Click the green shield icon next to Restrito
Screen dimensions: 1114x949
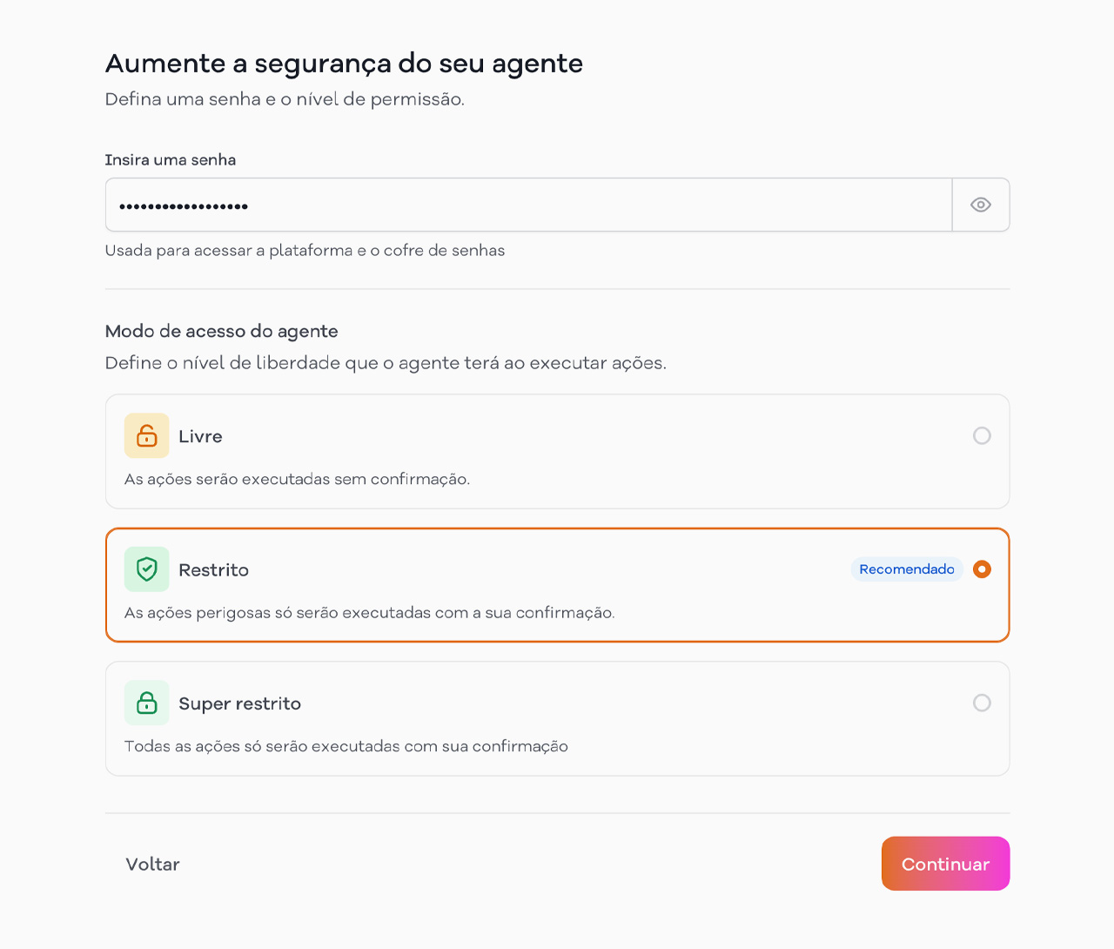point(146,569)
